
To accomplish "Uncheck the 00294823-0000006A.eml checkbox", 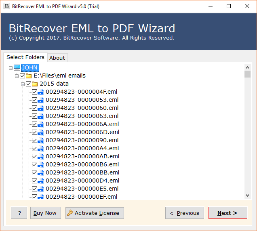I will [x=35, y=124].
